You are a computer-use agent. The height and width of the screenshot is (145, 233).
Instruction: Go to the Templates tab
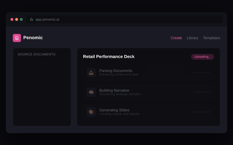pos(211,38)
